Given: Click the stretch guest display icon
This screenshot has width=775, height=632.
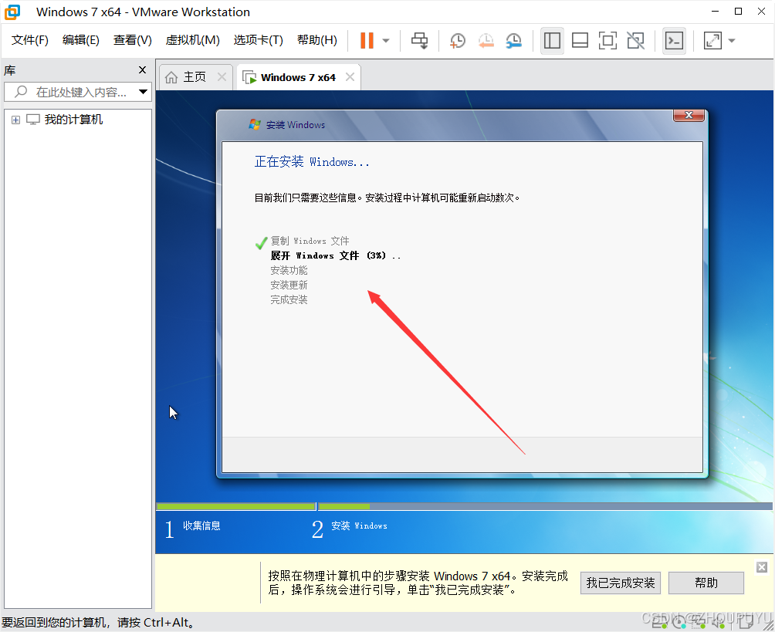Looking at the screenshot, I should point(712,41).
